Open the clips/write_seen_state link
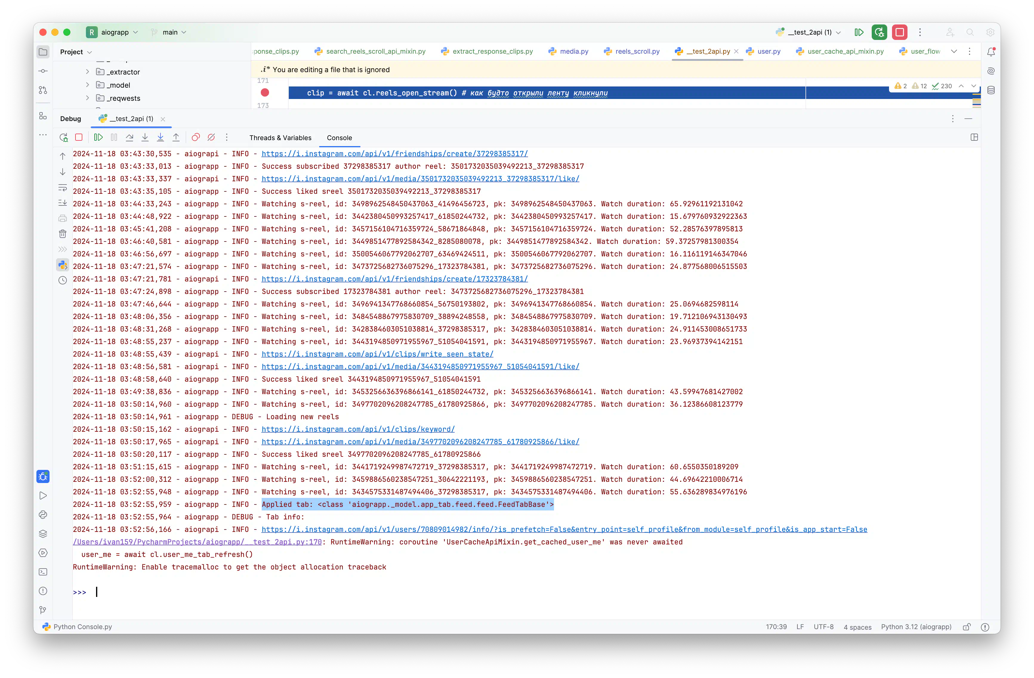 (x=378, y=354)
